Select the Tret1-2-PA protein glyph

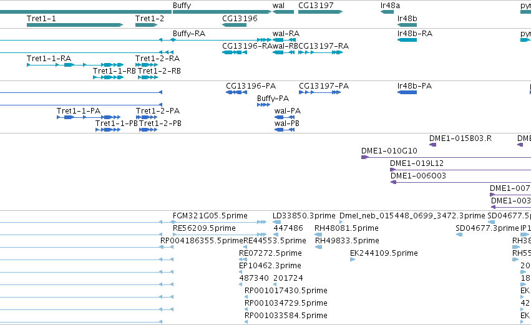147,117
